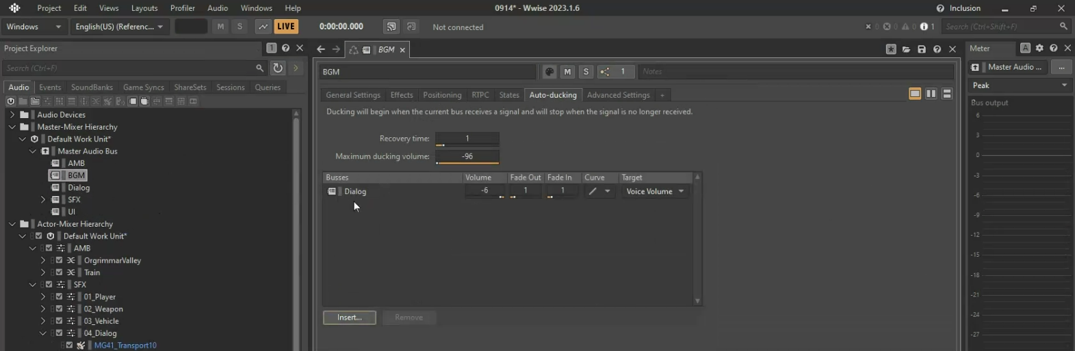
Task: Open Inclusion help link in title bar
Action: pyautogui.click(x=958, y=8)
